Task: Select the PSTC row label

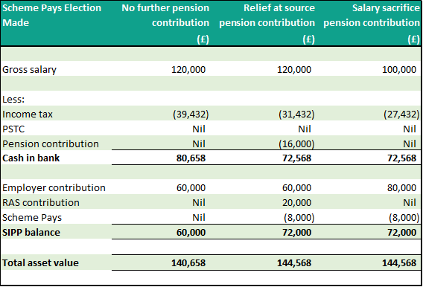Action: 13,129
